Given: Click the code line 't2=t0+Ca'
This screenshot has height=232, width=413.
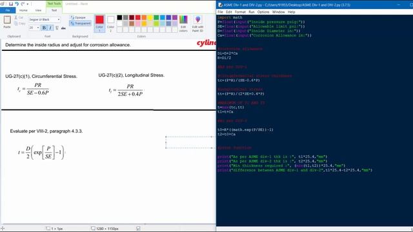Looking at the screenshot, I should coord(227,135).
